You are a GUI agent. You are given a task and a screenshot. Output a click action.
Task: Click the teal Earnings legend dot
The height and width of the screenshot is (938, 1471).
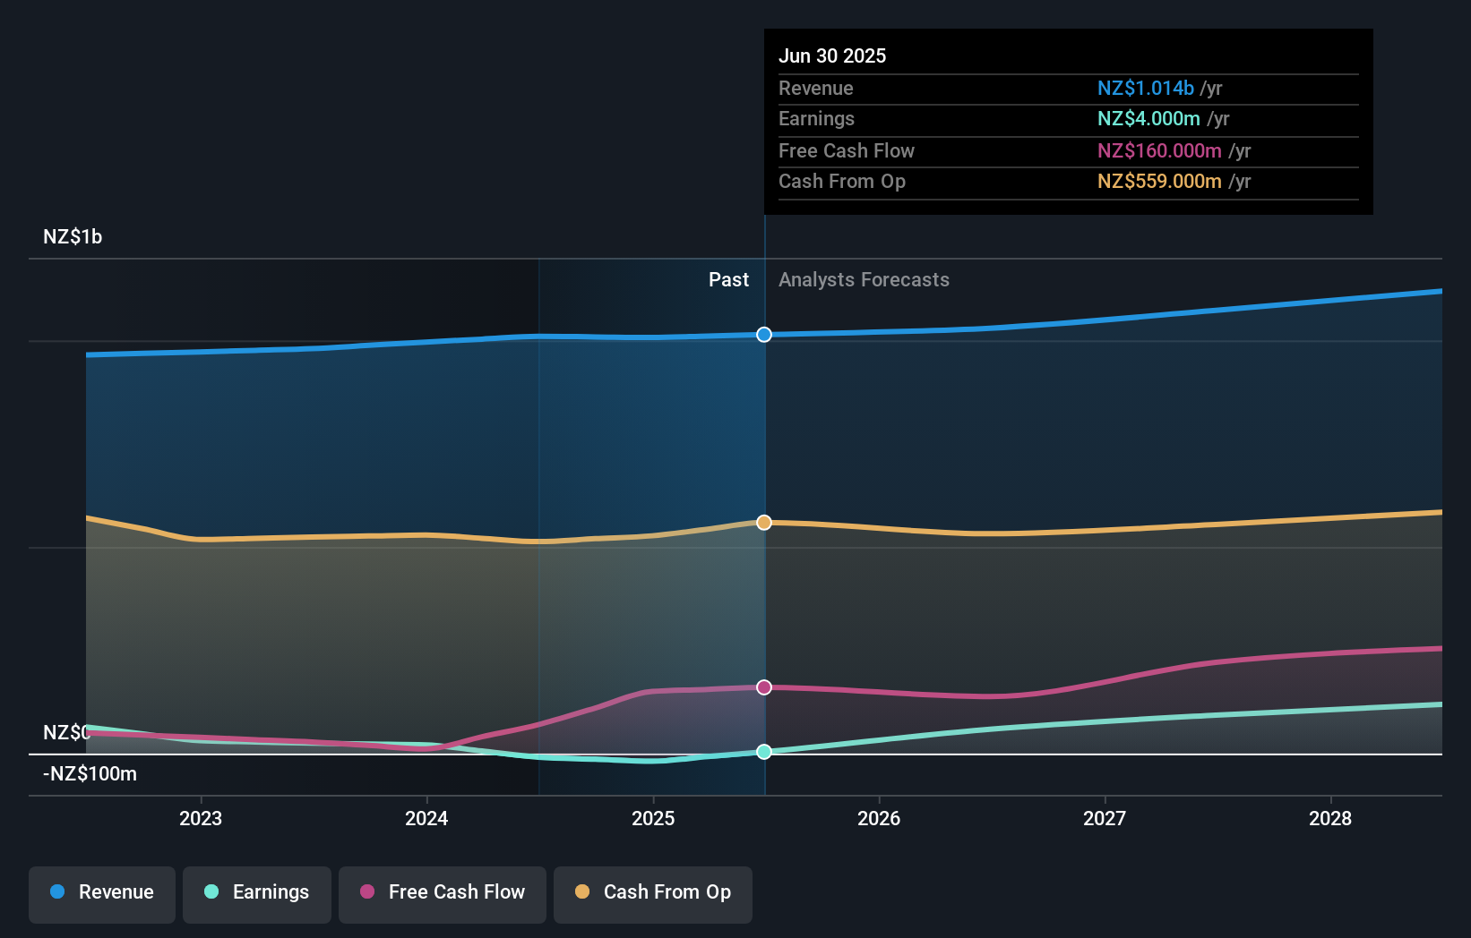point(210,893)
